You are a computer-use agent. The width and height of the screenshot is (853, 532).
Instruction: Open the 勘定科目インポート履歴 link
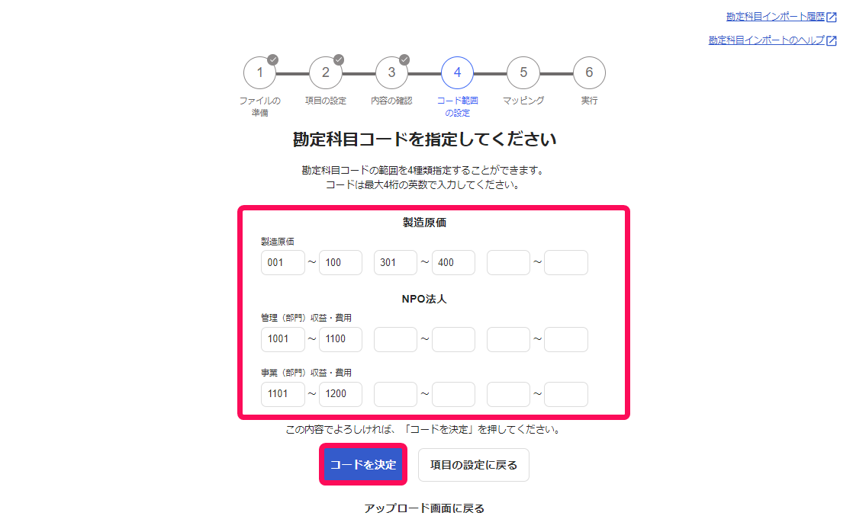coord(776,17)
